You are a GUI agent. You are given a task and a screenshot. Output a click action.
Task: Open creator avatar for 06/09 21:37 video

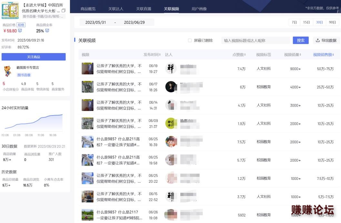click(x=171, y=124)
